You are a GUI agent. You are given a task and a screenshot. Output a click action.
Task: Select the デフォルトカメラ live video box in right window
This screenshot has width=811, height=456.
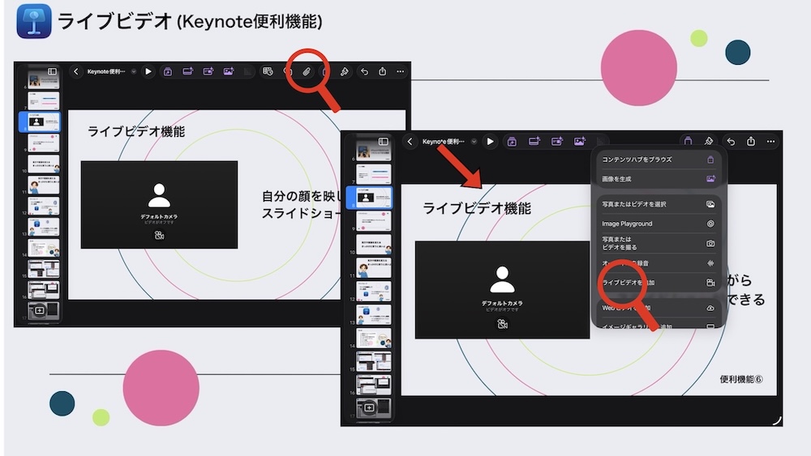502,290
